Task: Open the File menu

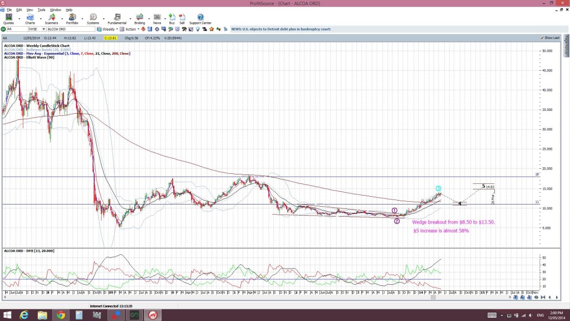Action: [x=9, y=10]
